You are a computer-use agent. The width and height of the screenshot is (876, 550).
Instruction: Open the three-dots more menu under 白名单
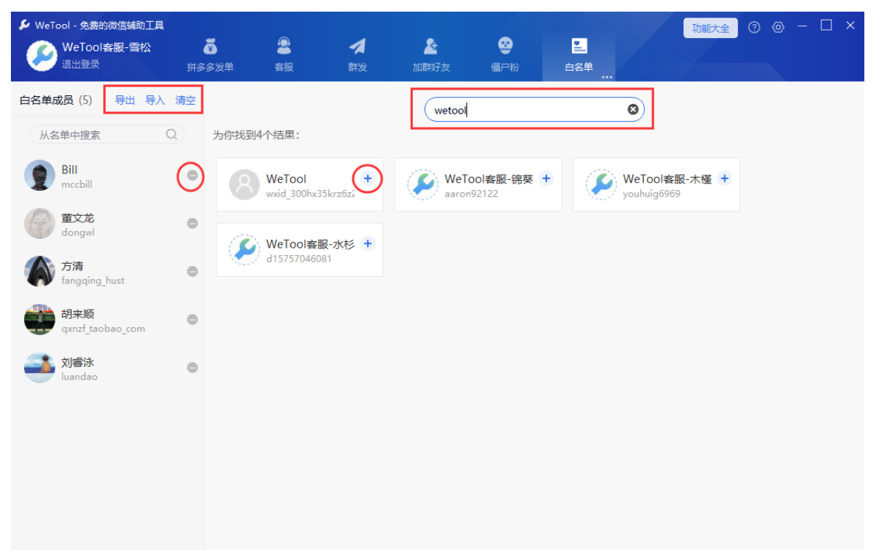point(607,76)
